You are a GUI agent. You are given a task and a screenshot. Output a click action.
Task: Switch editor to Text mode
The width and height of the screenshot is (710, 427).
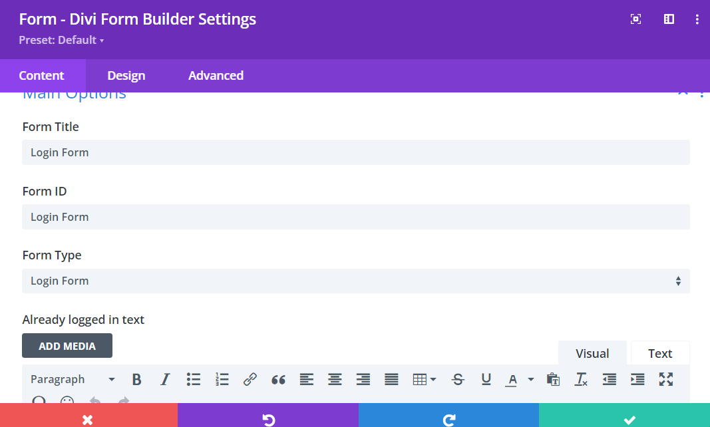click(659, 353)
